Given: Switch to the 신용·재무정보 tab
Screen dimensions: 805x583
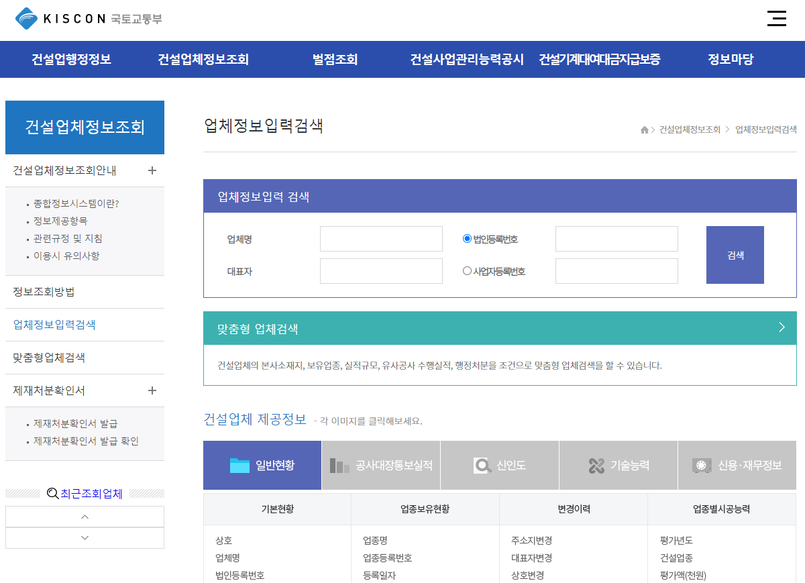Looking at the screenshot, I should [x=737, y=465].
